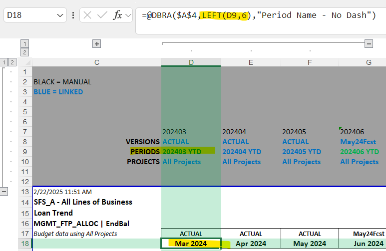
Task: Select column G header
Action: [x=369, y=62]
